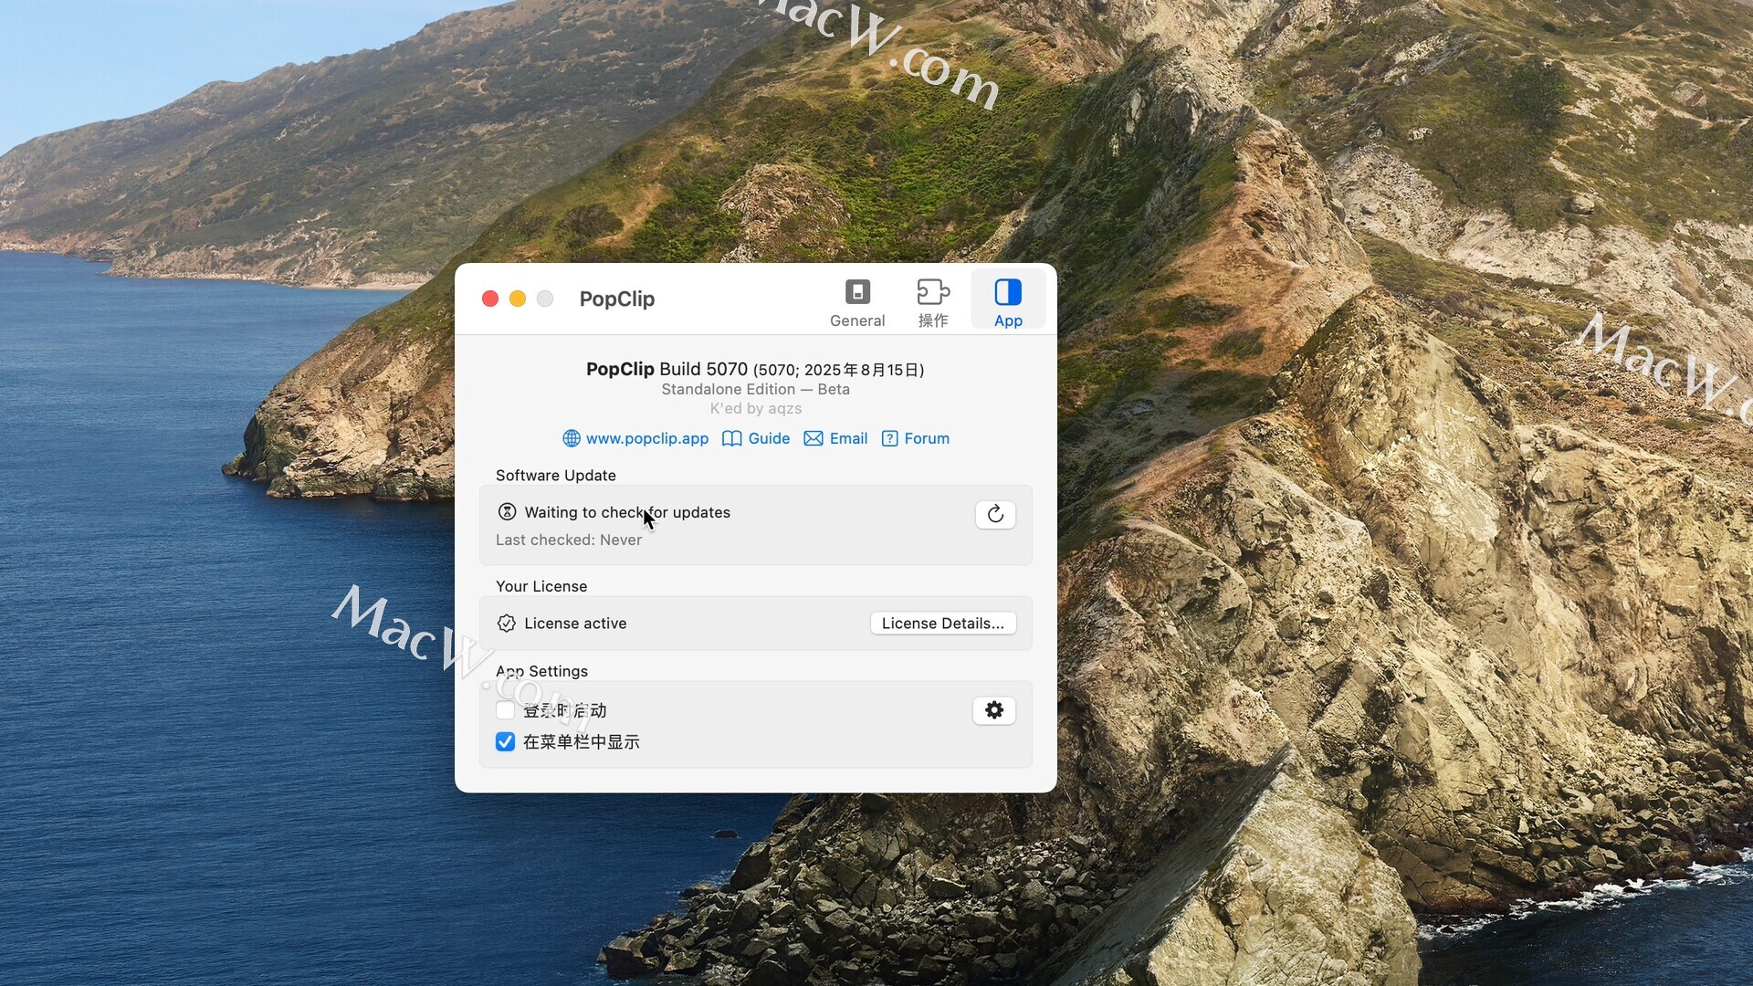Open License Details dialog
Viewport: 1753px width, 986px height.
pos(942,623)
